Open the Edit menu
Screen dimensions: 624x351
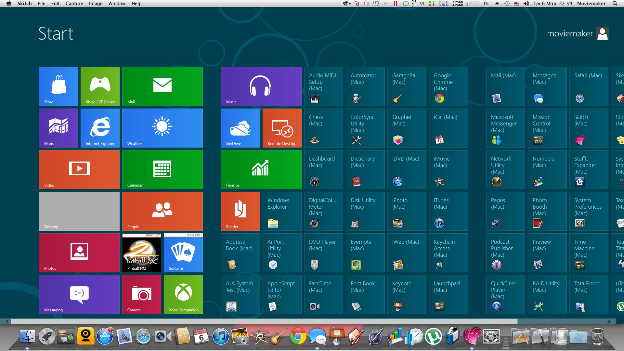pyautogui.click(x=55, y=4)
